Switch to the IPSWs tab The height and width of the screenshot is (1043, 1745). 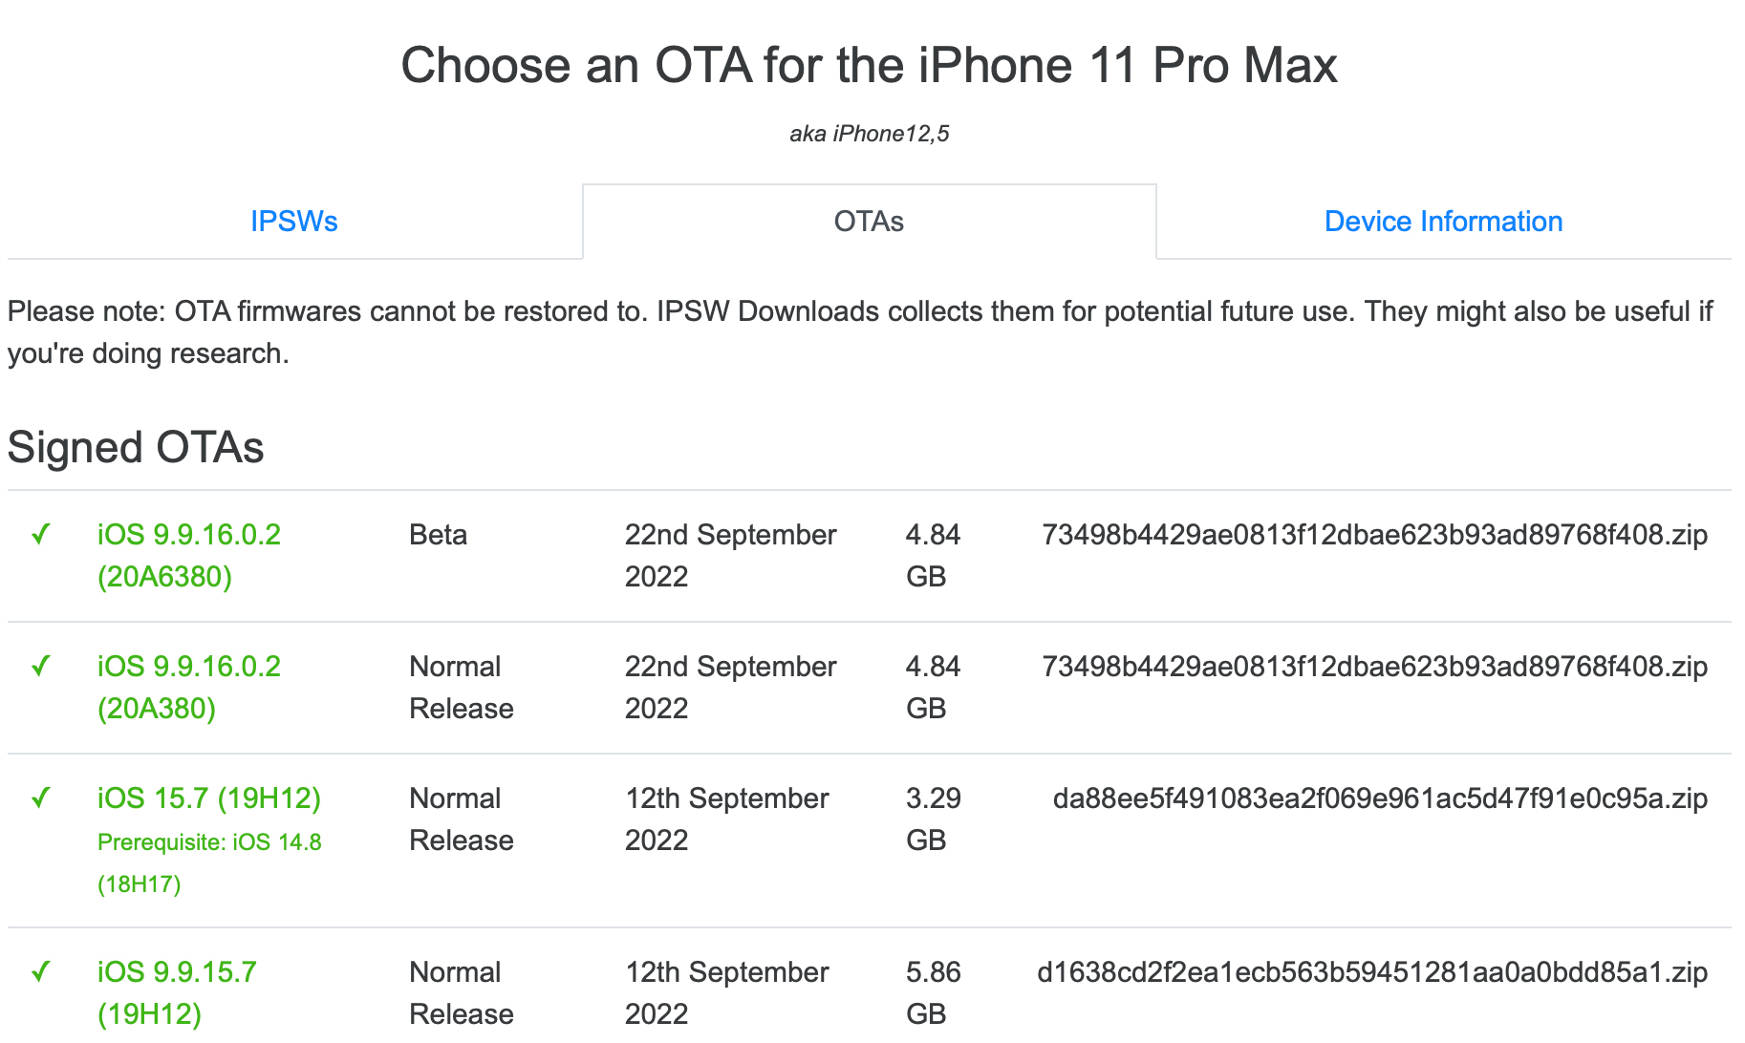pos(294,222)
